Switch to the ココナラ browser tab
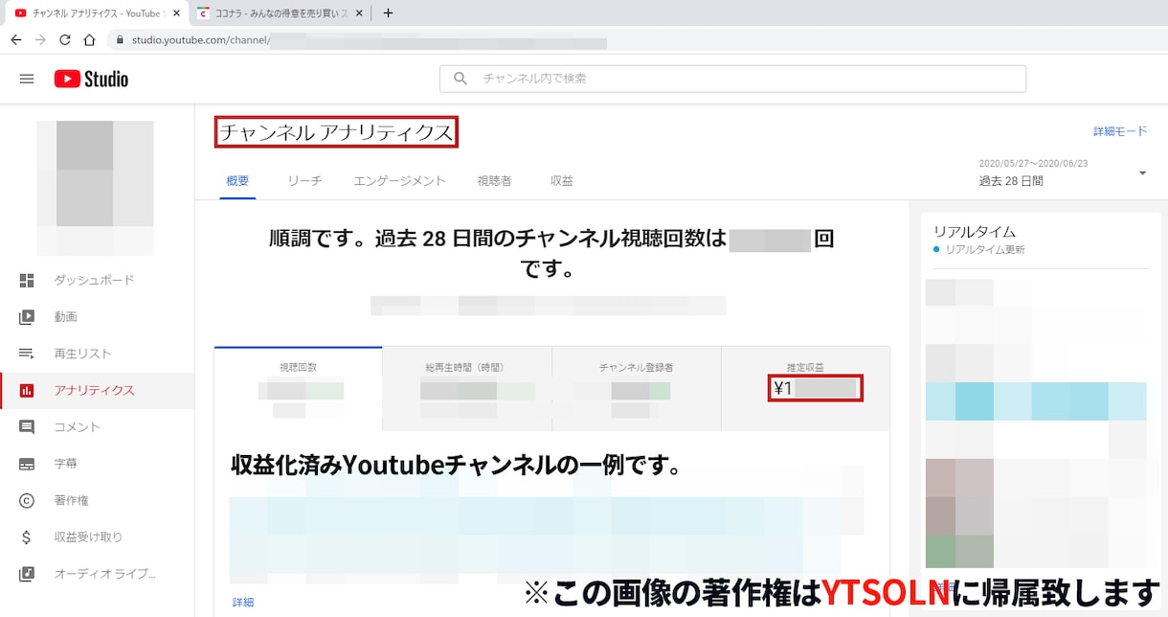Screen dimensions: 1168x617 click(x=281, y=13)
